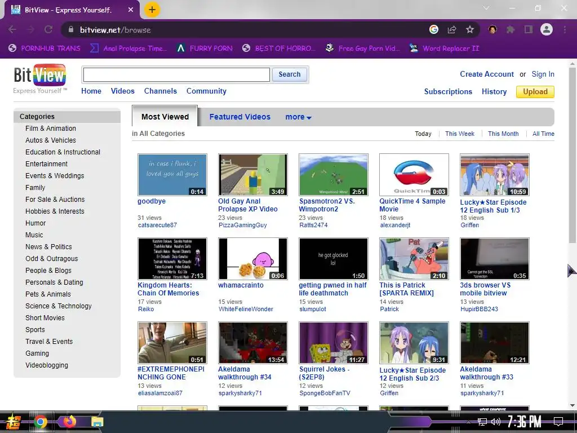The image size is (577, 433).
Task: Select the Music category
Action: [x=34, y=235]
